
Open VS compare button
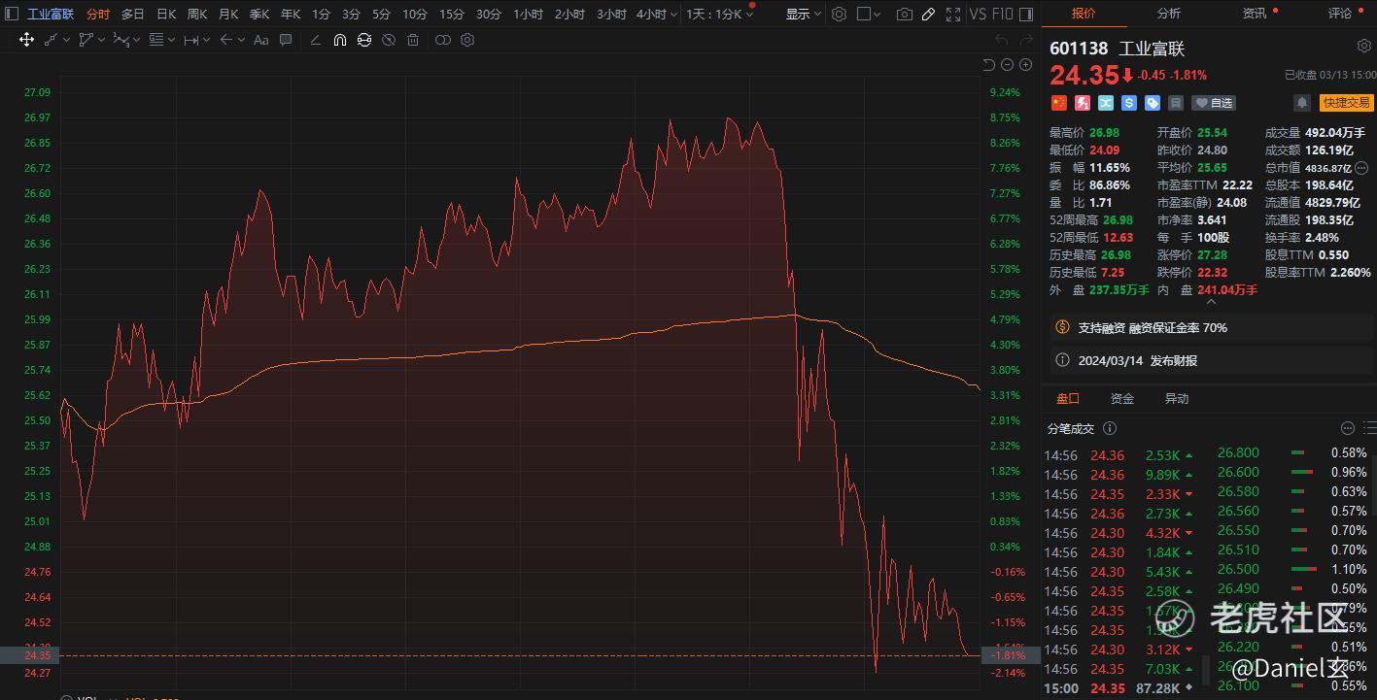coord(978,15)
